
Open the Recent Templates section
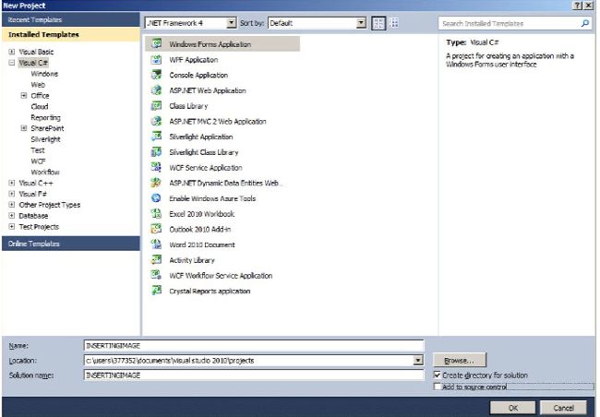coord(71,19)
